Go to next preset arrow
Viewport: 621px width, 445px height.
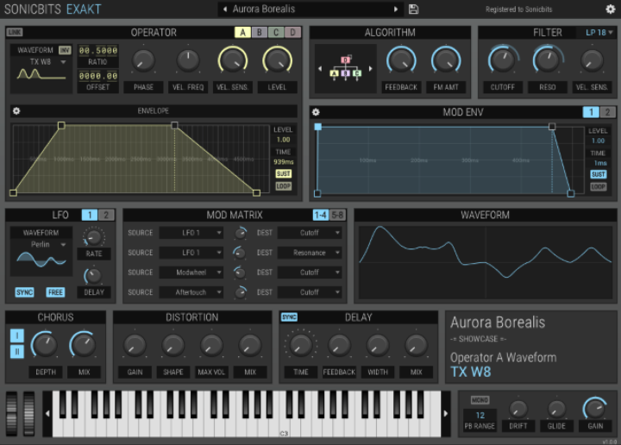click(395, 9)
